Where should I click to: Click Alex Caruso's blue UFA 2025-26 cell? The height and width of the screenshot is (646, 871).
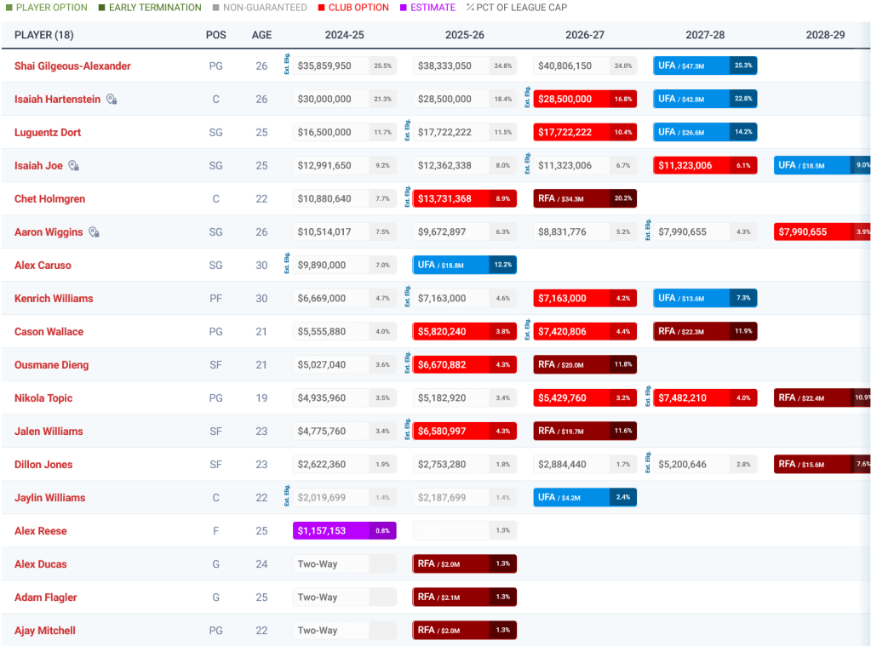click(x=464, y=265)
